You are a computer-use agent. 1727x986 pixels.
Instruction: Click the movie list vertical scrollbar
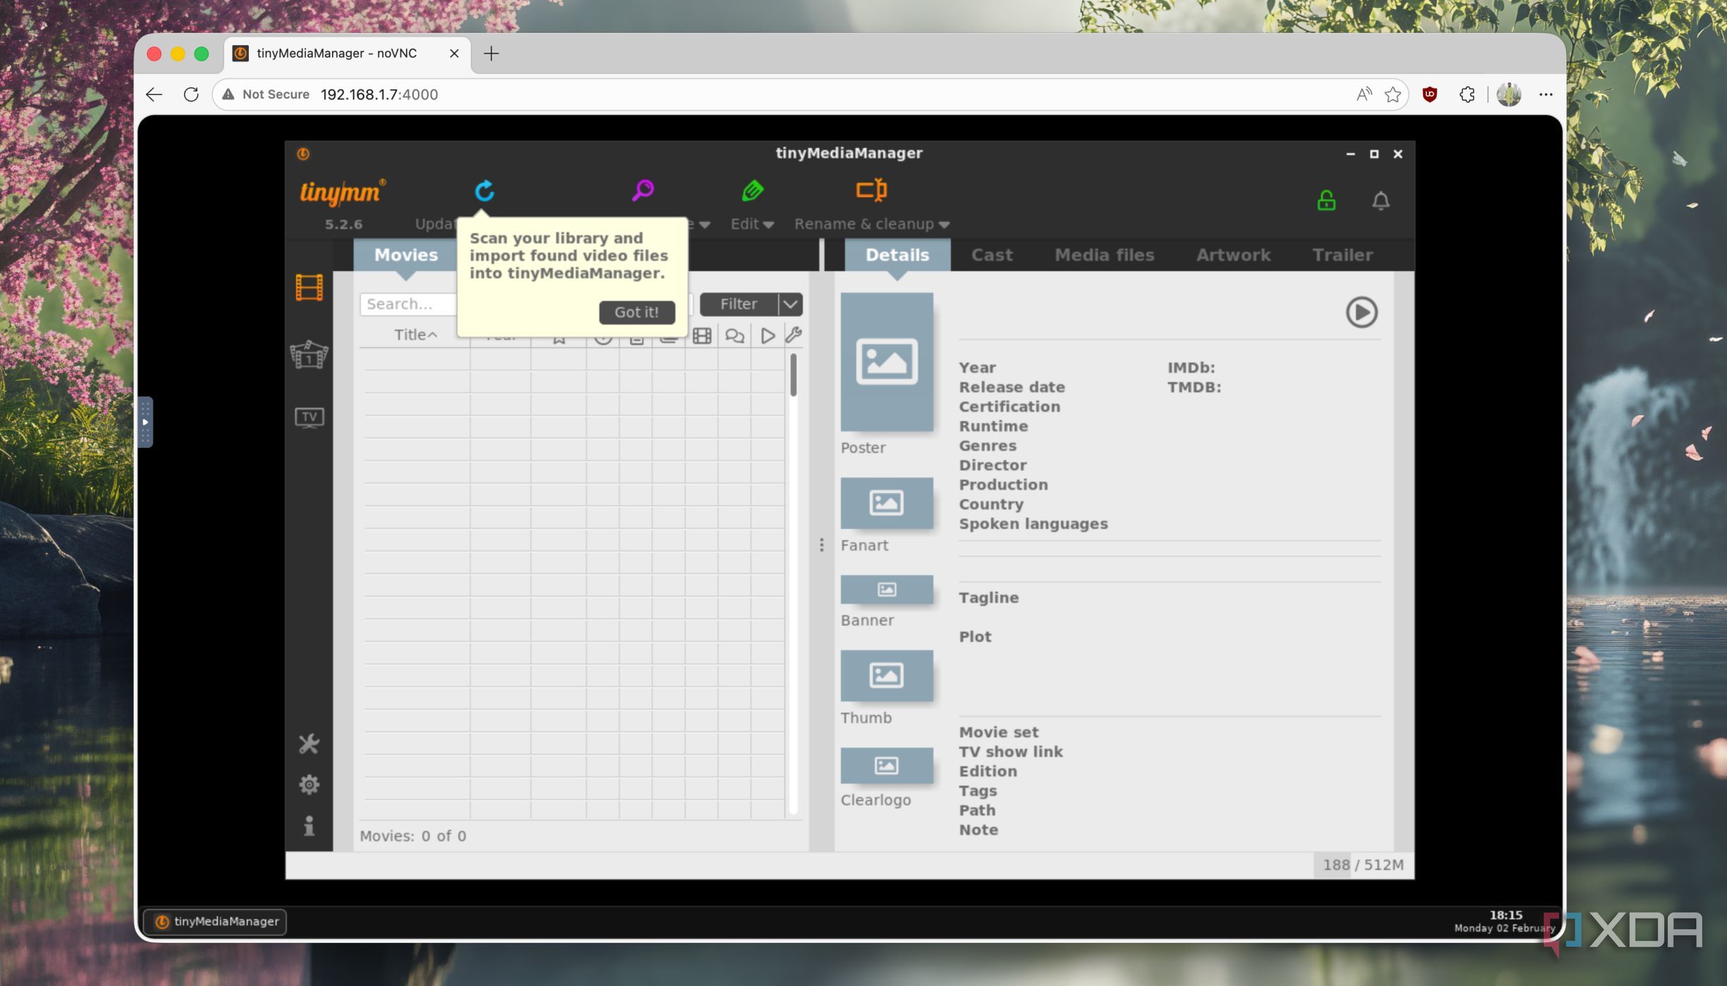(793, 375)
